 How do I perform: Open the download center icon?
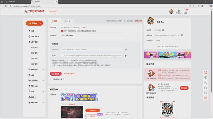tap(179, 11)
